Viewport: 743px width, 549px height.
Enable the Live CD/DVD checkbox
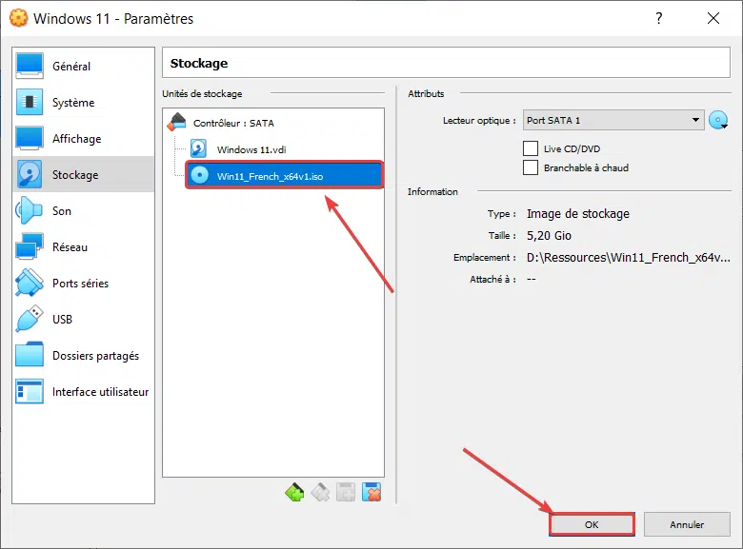coord(531,148)
